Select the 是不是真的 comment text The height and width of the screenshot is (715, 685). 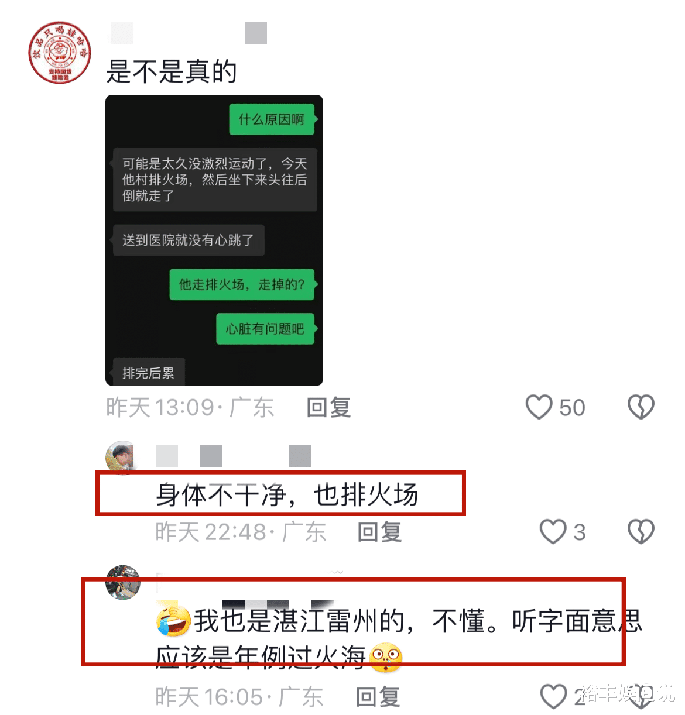(172, 71)
